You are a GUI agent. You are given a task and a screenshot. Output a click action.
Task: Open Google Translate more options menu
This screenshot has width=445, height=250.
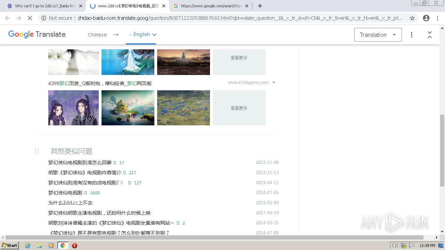click(412, 35)
